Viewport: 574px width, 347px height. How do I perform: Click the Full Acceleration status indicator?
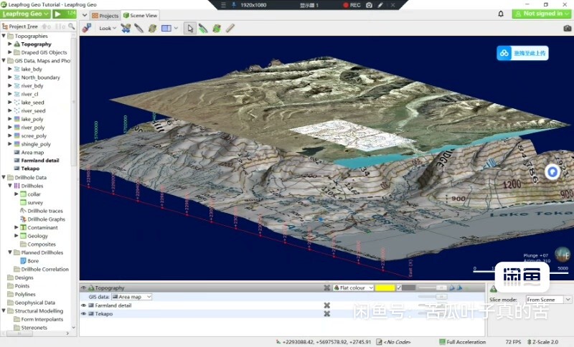tap(462, 342)
